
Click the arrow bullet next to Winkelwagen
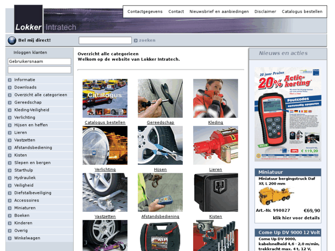click(x=10, y=238)
